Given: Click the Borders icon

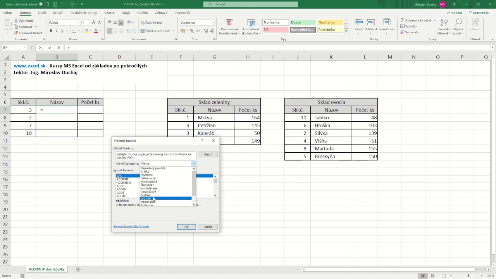Looking at the screenshot, I should [x=74, y=31].
